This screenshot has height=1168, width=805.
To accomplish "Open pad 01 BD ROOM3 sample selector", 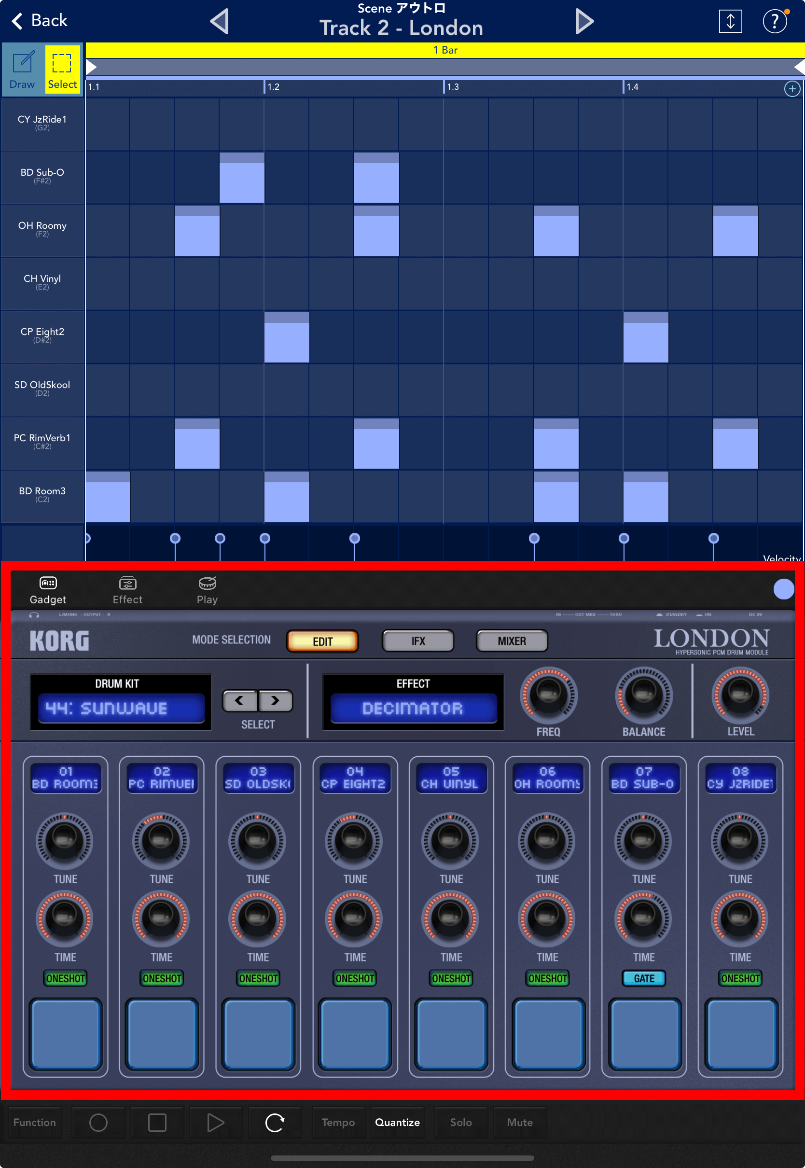I will coord(66,778).
